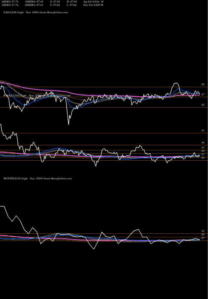This screenshot has height=299, width=208.
Task: Click the open price 'O:' value
Action: (55, 2)
